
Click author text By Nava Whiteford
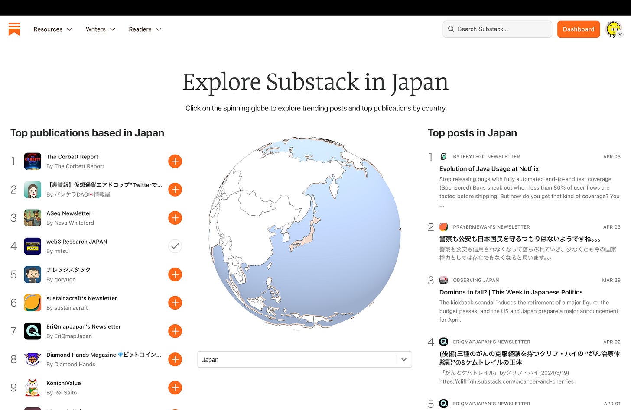pos(70,223)
